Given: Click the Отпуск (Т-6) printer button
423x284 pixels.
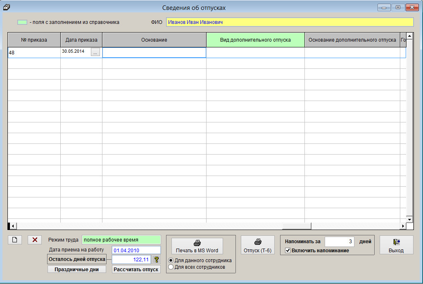Looking at the screenshot, I should [257, 246].
